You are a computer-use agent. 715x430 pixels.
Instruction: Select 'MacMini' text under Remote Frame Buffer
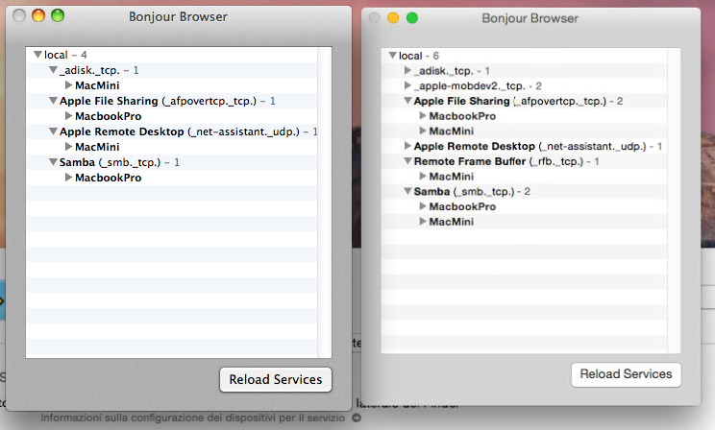(x=452, y=177)
